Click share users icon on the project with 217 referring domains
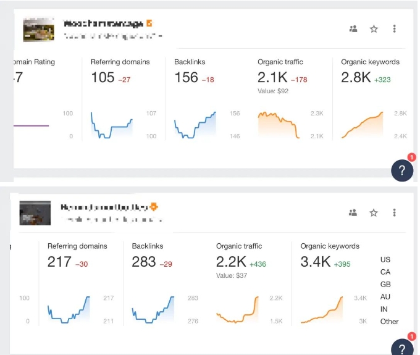 pyautogui.click(x=353, y=212)
